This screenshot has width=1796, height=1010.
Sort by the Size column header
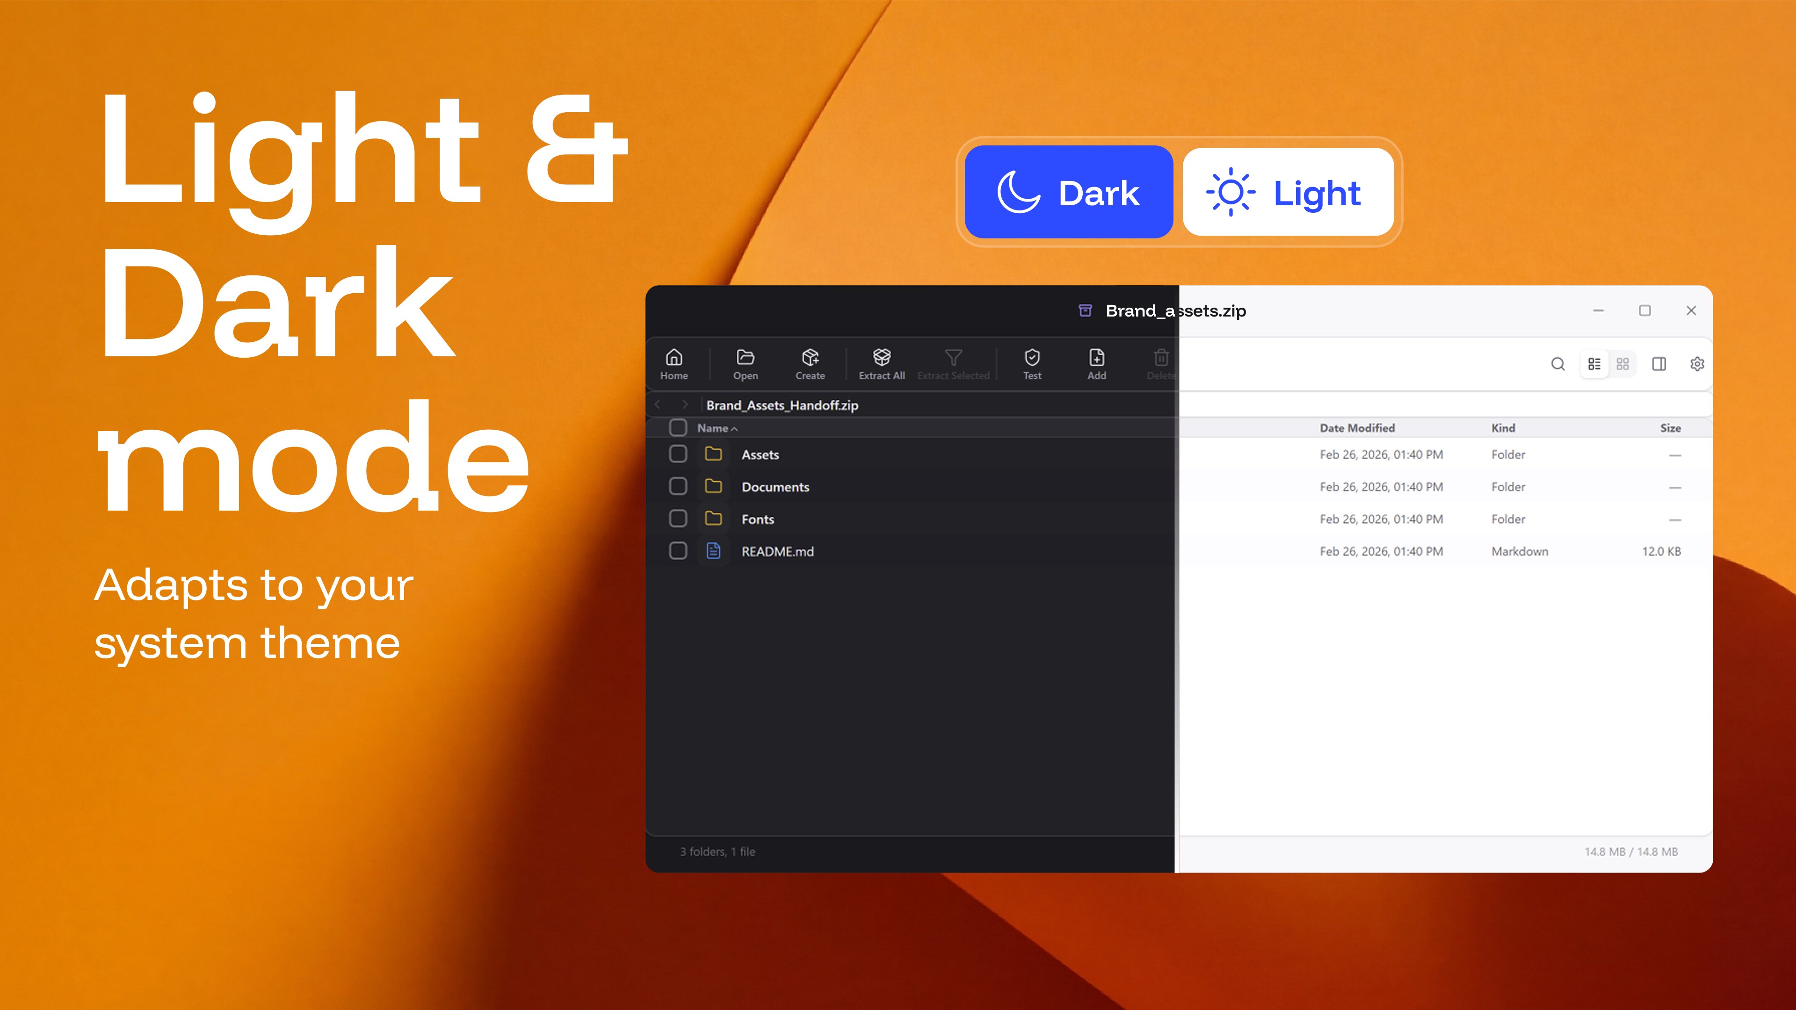[x=1670, y=428]
